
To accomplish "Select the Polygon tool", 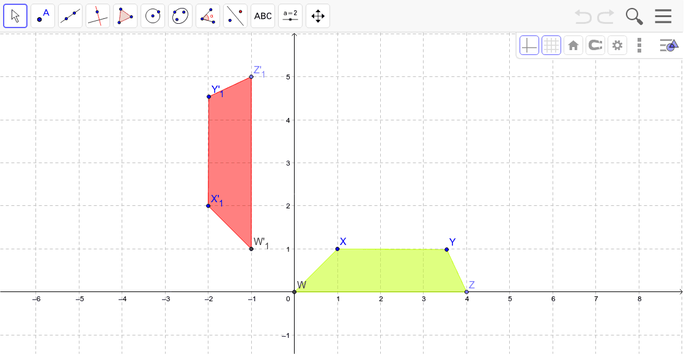I will point(125,15).
